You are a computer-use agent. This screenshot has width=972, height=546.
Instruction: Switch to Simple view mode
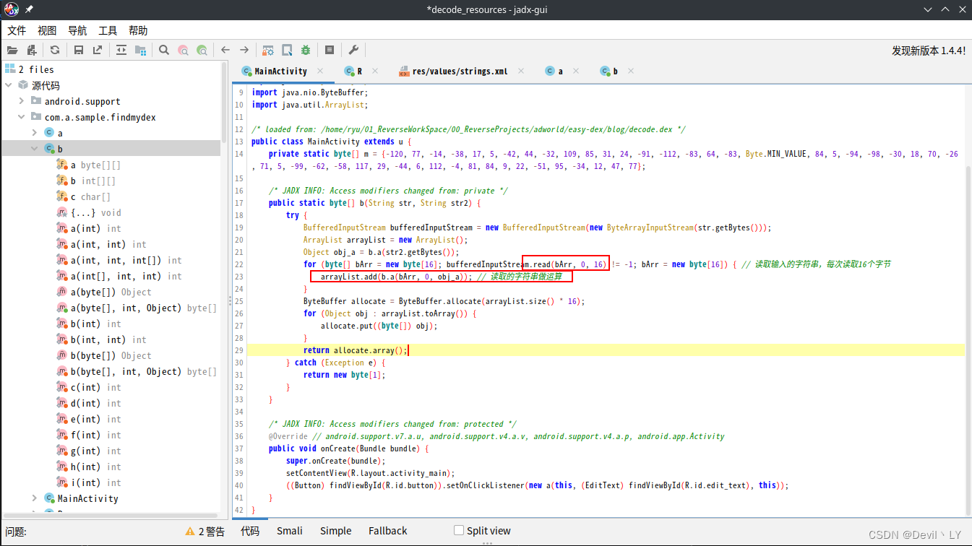pyautogui.click(x=336, y=531)
